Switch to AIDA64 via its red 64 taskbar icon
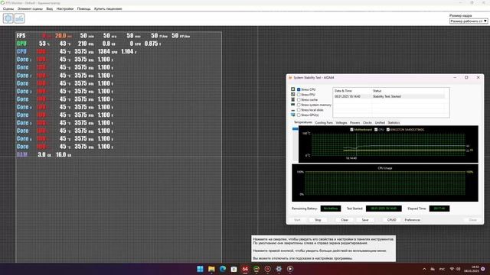 [x=245, y=269]
